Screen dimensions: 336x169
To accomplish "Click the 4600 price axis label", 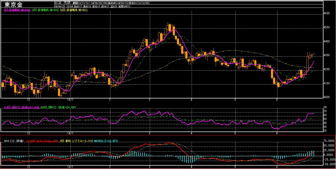I will point(327,13).
